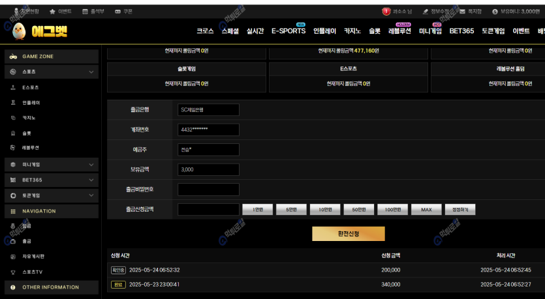The image size is (545, 299).
Task: Add 10만원 with the amount button
Action: click(324, 210)
